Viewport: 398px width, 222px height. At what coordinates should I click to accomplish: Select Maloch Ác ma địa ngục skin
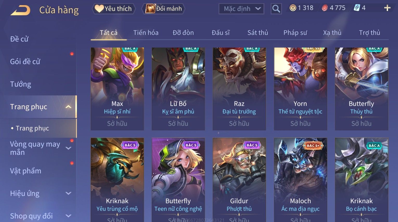(x=300, y=180)
